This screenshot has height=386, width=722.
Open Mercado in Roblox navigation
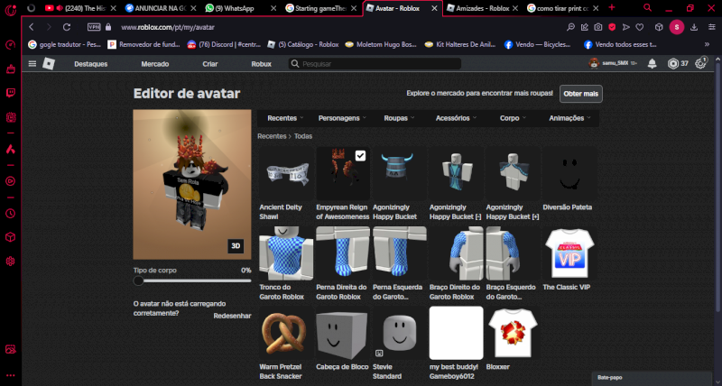pyautogui.click(x=154, y=64)
